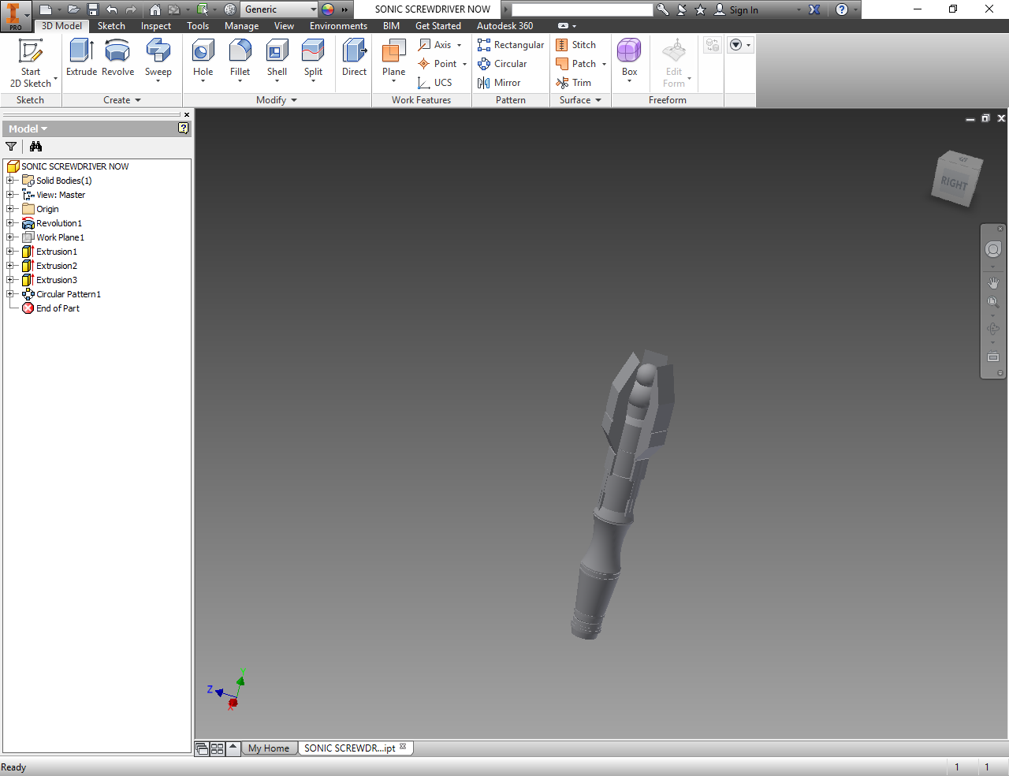Open the Environments tab

click(338, 26)
